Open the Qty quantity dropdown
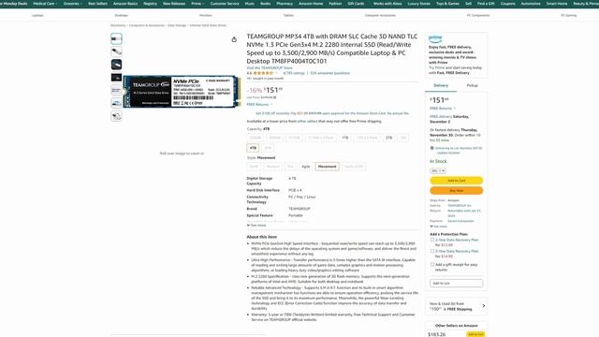This screenshot has width=599, height=337. click(x=438, y=170)
